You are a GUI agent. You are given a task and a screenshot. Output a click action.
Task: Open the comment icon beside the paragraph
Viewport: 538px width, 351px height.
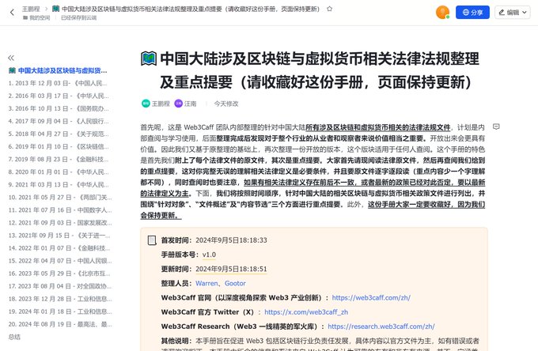(496, 126)
